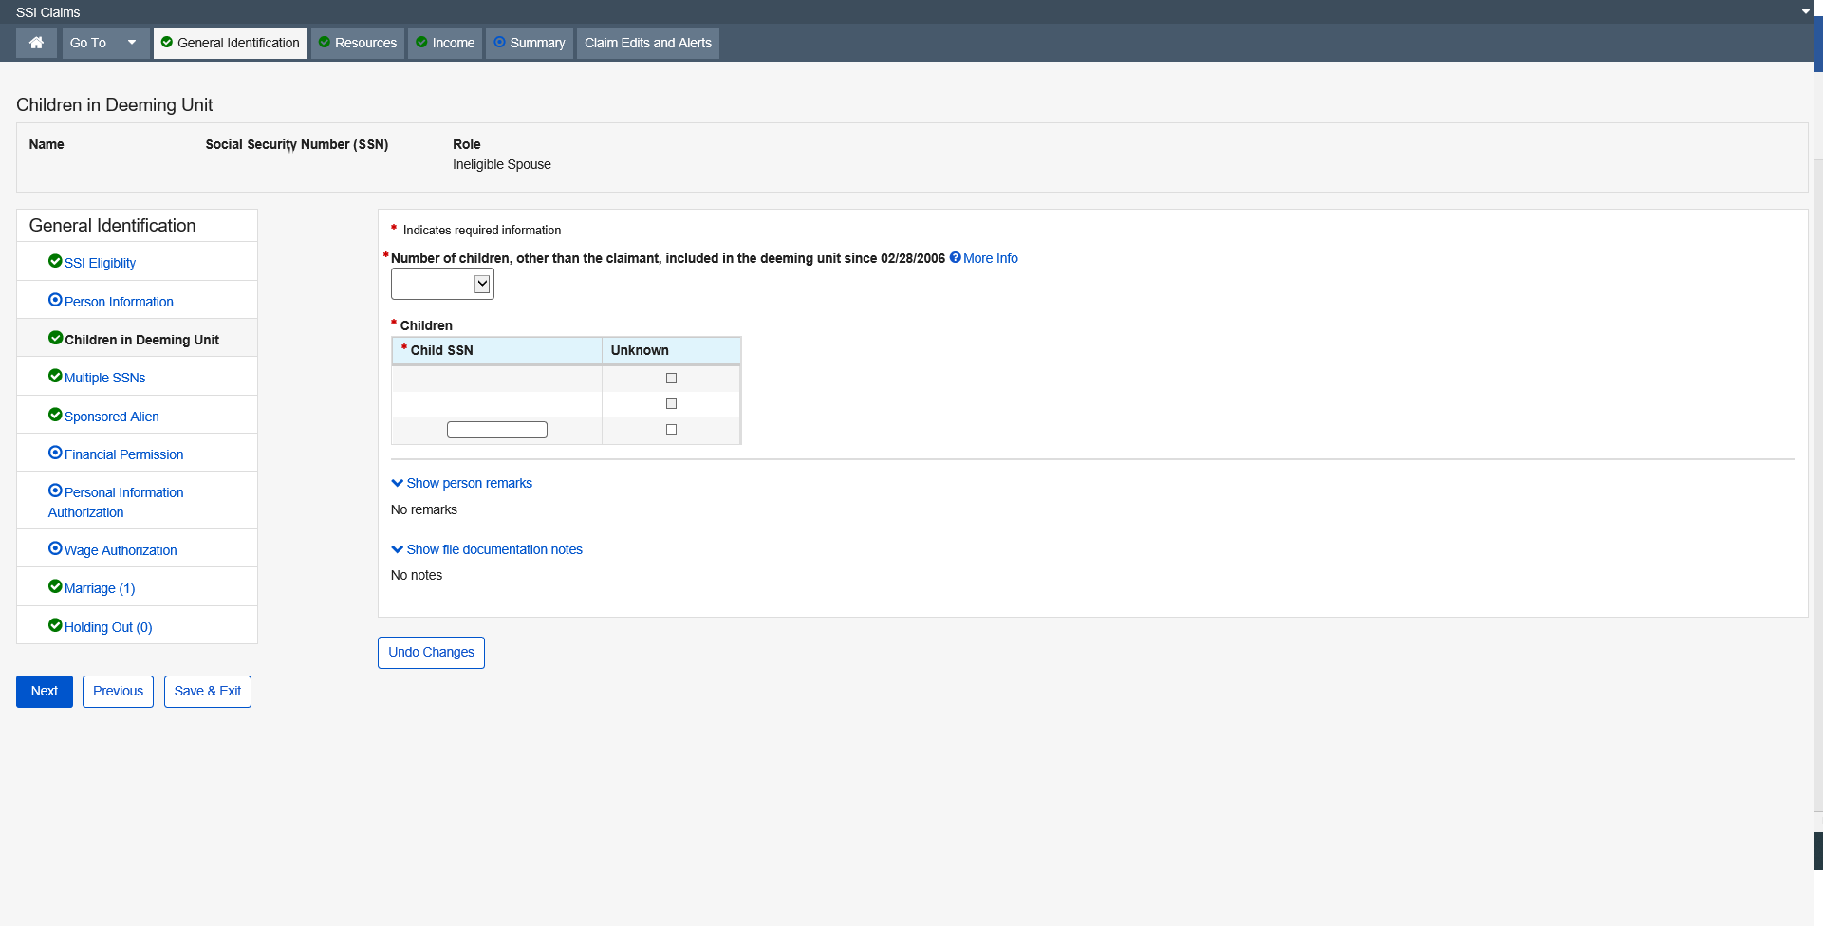
Task: Click the Save & Exit button
Action: pyautogui.click(x=207, y=691)
